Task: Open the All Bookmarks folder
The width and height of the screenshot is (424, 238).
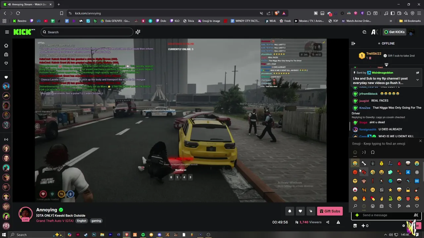Action: point(410,21)
